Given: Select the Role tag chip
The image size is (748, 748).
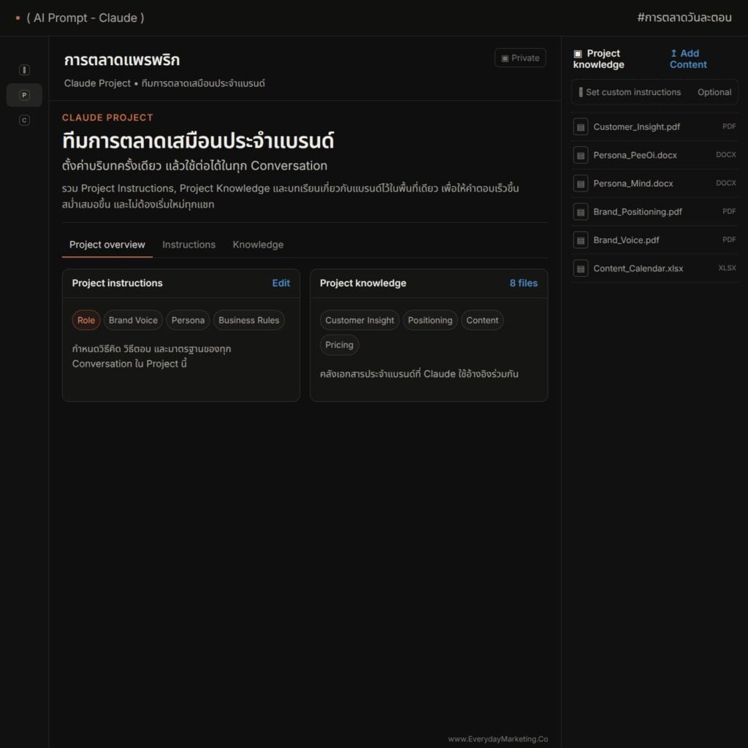Looking at the screenshot, I should click(86, 320).
